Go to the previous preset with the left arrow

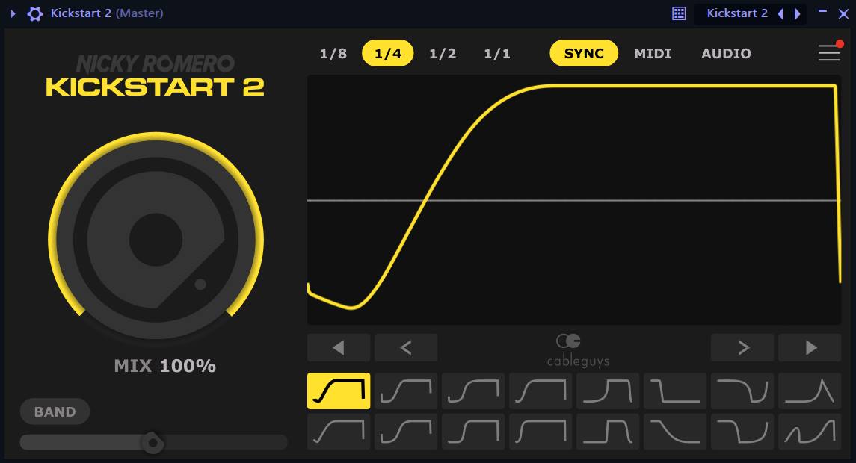click(x=780, y=13)
